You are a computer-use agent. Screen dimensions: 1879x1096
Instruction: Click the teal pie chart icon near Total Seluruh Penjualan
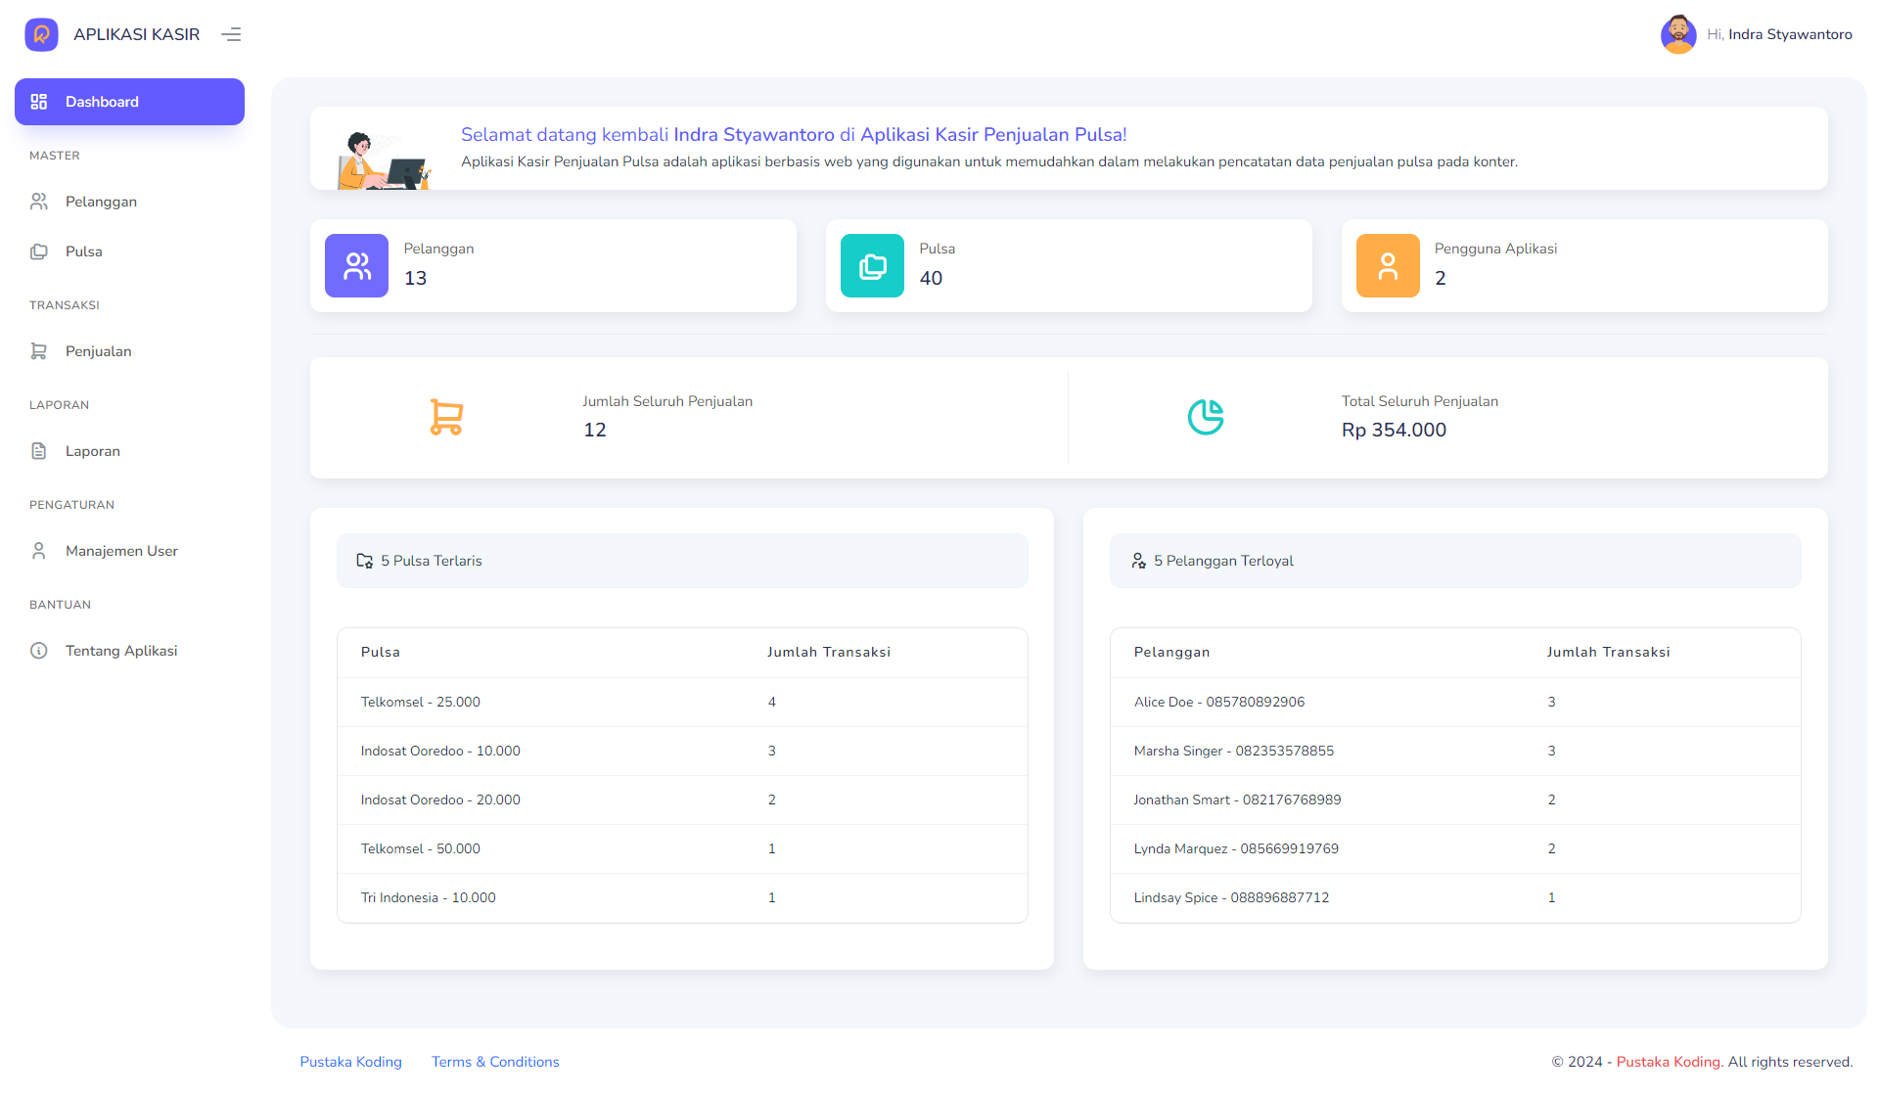click(1206, 417)
